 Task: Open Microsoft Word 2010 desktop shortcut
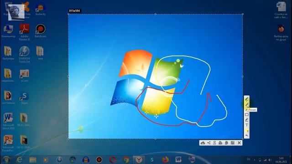(8, 121)
